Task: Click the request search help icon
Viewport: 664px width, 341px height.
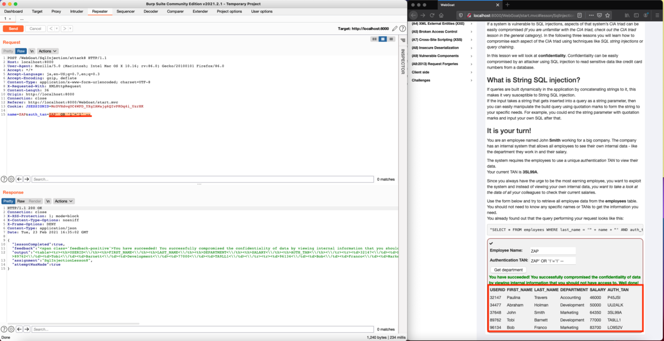Action: tap(4, 179)
